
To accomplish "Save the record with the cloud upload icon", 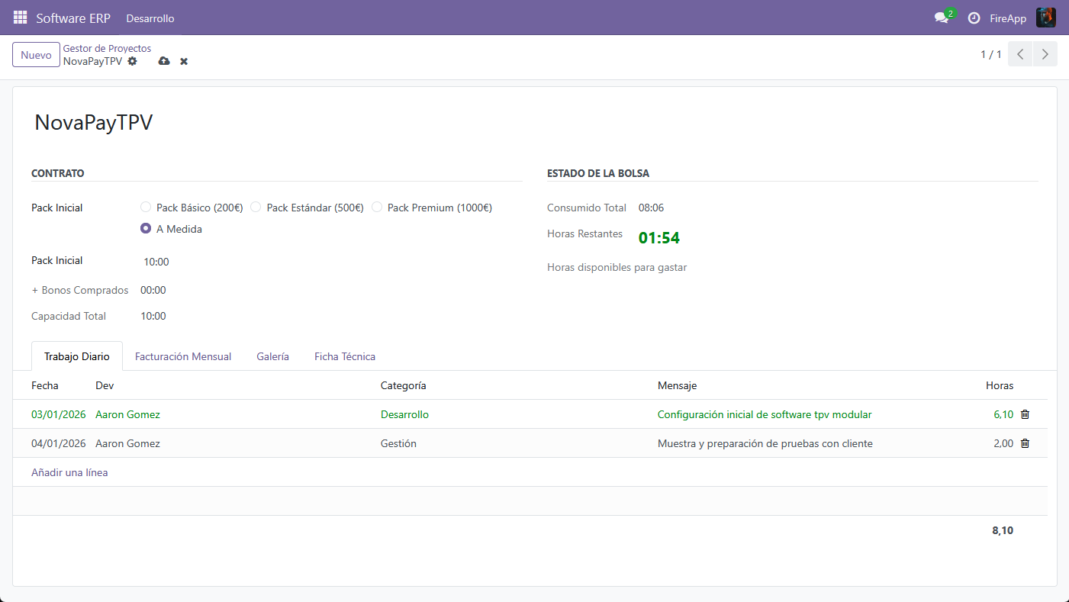I will [164, 61].
